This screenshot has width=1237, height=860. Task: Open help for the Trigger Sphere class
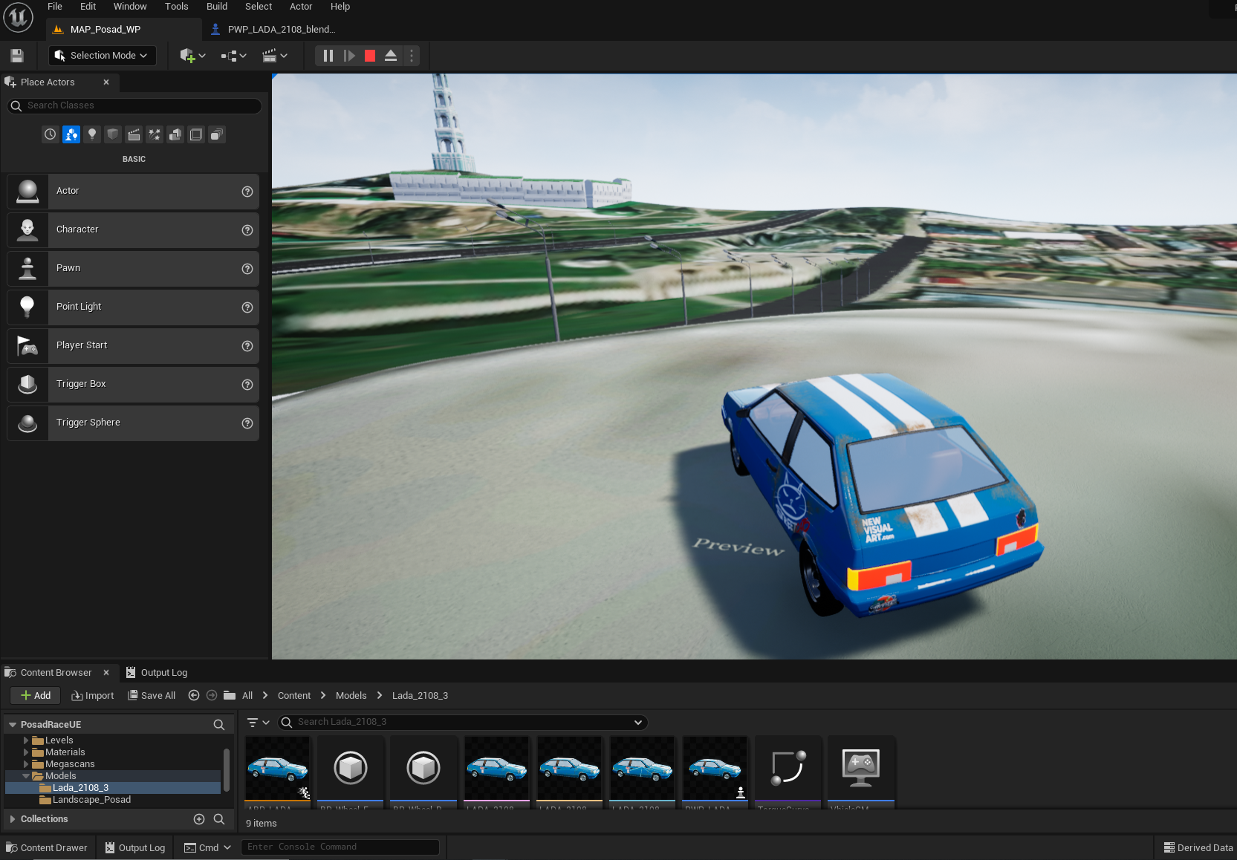247,423
